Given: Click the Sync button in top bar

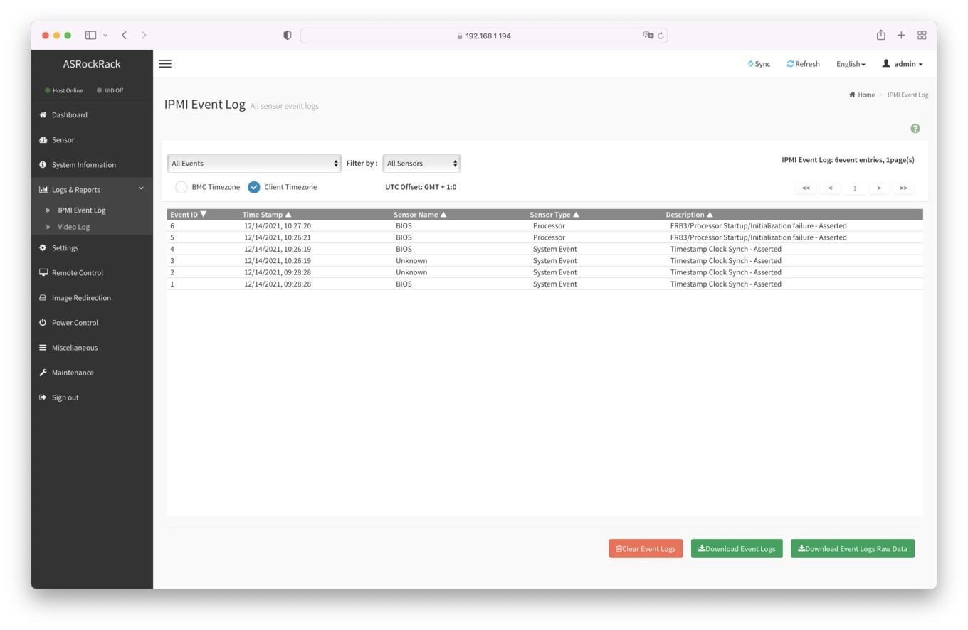Looking at the screenshot, I should [759, 64].
